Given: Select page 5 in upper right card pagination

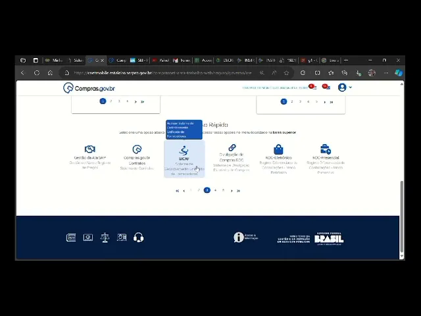Looking at the screenshot, I should (x=316, y=101).
